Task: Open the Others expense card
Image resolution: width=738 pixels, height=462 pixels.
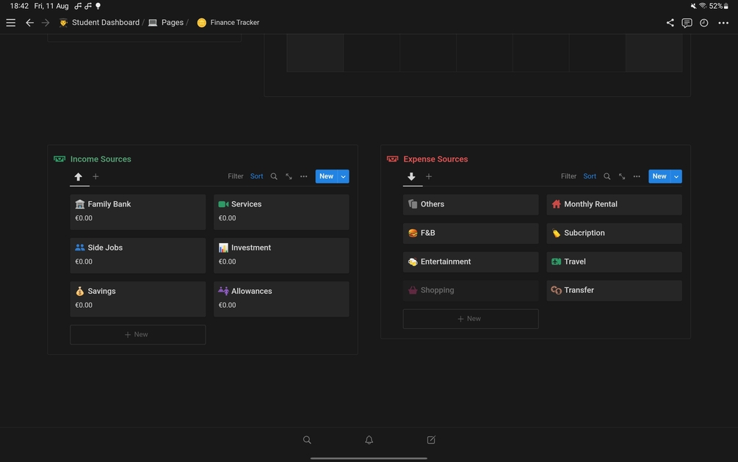Action: coord(471,204)
